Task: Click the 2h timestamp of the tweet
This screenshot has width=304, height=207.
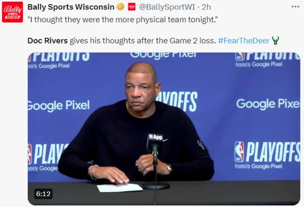Action: 207,7
